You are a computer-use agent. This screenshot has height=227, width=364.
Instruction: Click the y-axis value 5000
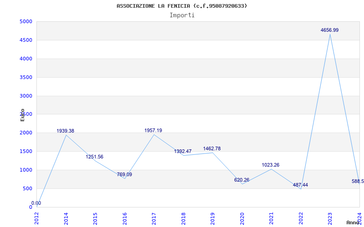tap(26, 22)
